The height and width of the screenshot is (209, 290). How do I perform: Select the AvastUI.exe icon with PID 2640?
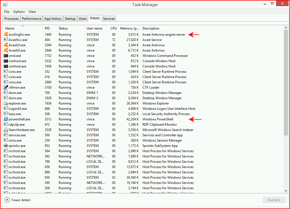coord(6,50)
